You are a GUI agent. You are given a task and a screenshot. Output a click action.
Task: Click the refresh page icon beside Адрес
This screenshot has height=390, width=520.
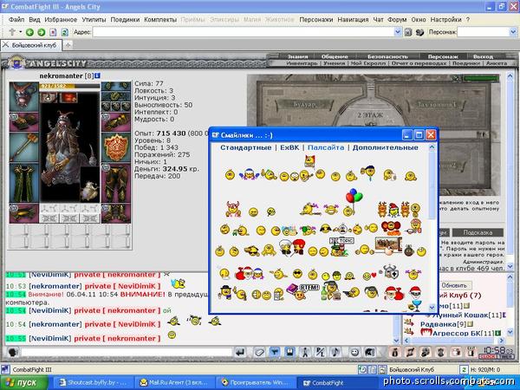pyautogui.click(x=65, y=32)
